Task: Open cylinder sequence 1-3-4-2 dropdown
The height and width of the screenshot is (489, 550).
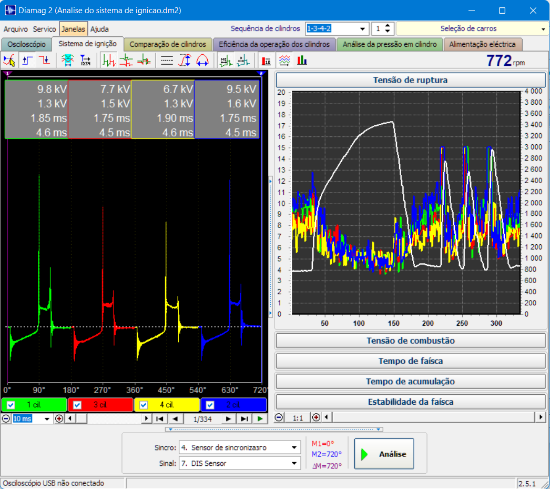Action: 362,28
